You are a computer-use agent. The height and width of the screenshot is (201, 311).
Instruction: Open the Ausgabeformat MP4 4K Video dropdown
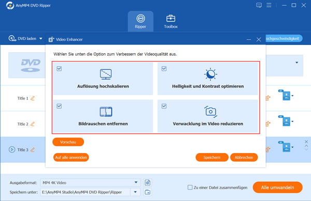(x=90, y=182)
